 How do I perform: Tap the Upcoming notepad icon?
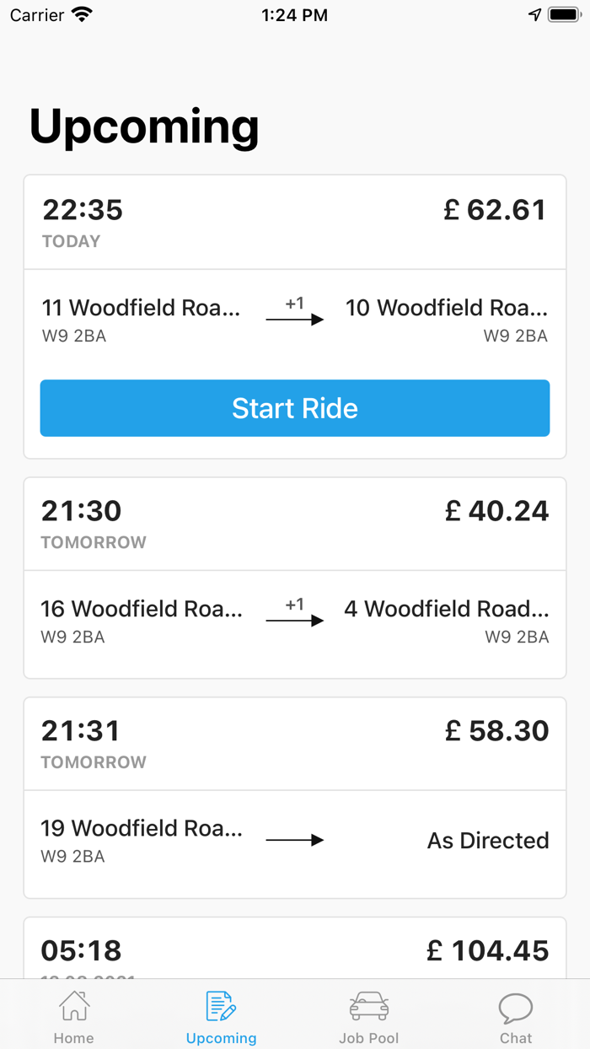(221, 1006)
